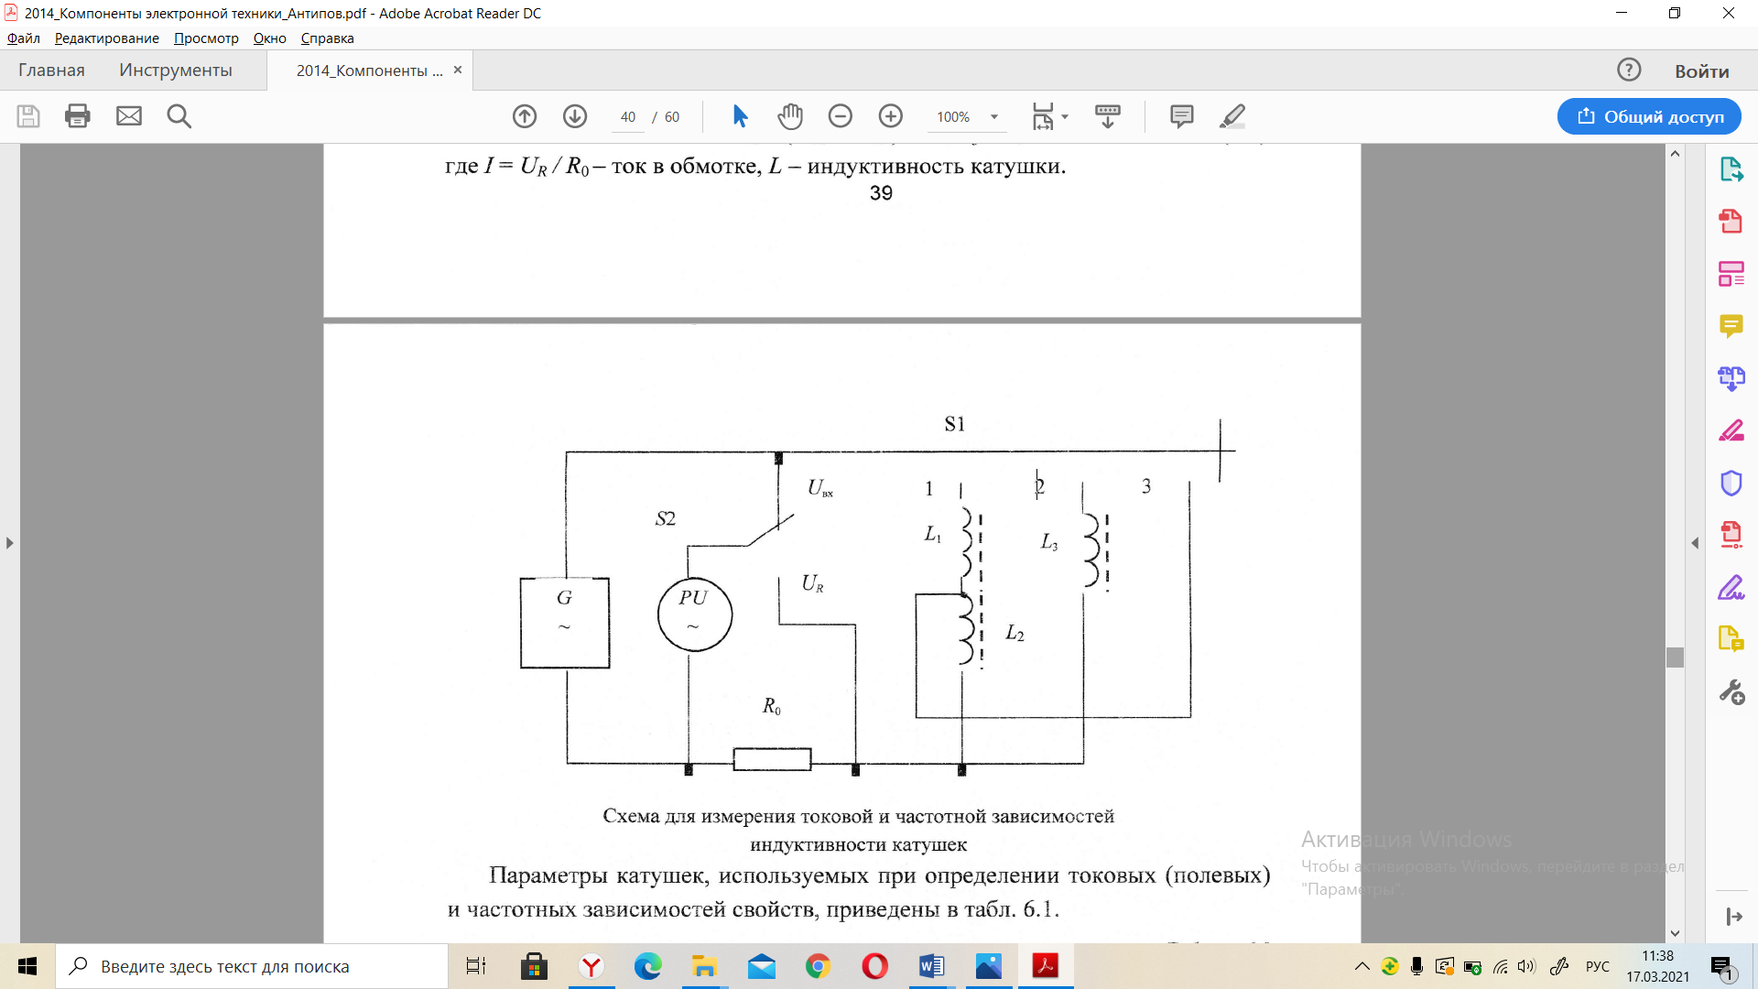
Task: Click the Zoom in plus icon
Action: point(891,116)
